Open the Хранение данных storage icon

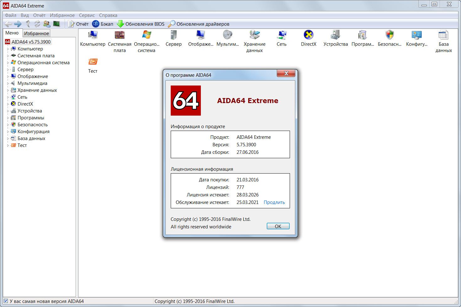tap(254, 35)
